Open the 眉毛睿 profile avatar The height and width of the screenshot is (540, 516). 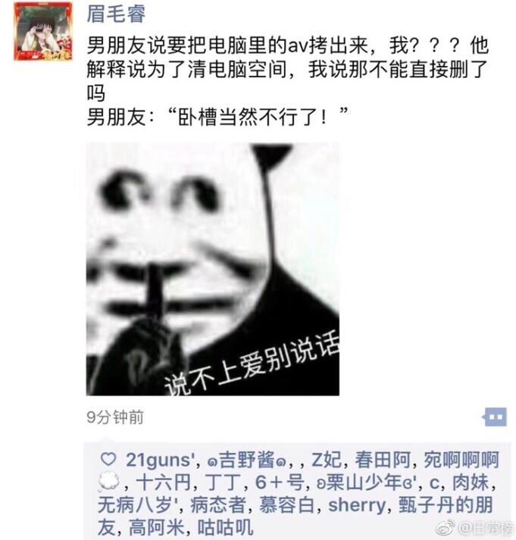(43, 31)
